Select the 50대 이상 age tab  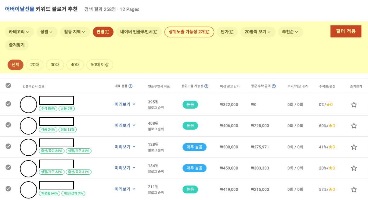[x=99, y=65]
